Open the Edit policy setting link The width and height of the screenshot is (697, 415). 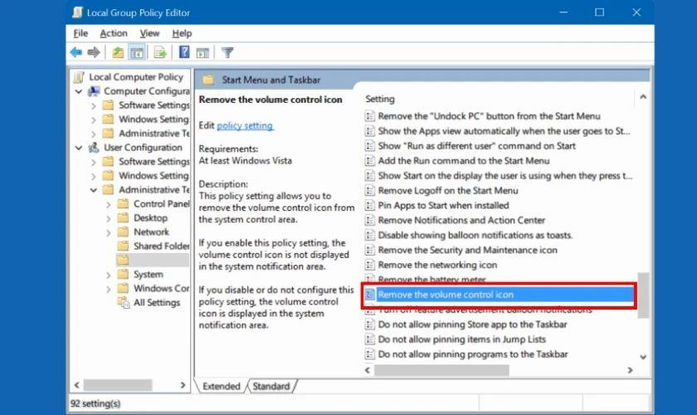[246, 125]
